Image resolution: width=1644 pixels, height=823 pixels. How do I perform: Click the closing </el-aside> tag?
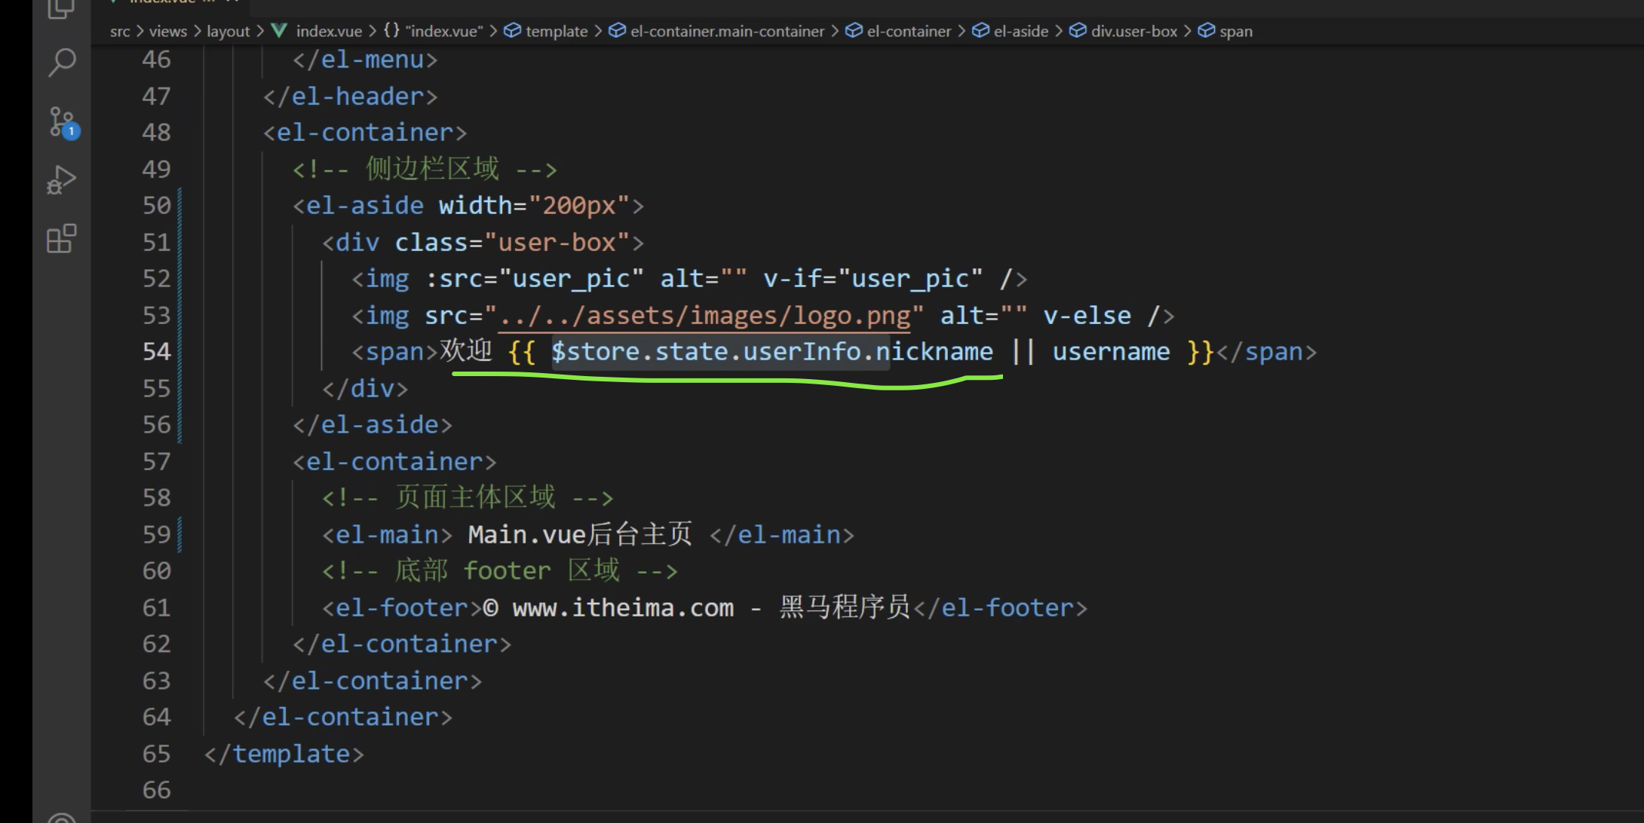(373, 424)
